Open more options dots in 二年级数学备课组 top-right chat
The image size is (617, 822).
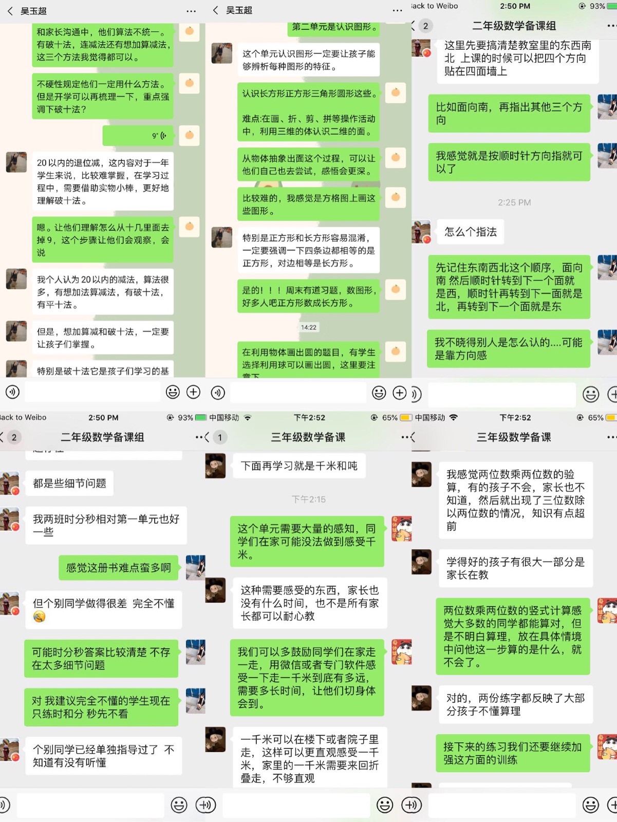tap(611, 26)
